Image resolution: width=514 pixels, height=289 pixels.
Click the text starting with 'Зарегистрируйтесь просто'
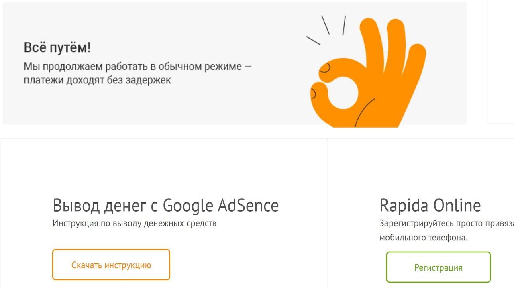(x=446, y=223)
